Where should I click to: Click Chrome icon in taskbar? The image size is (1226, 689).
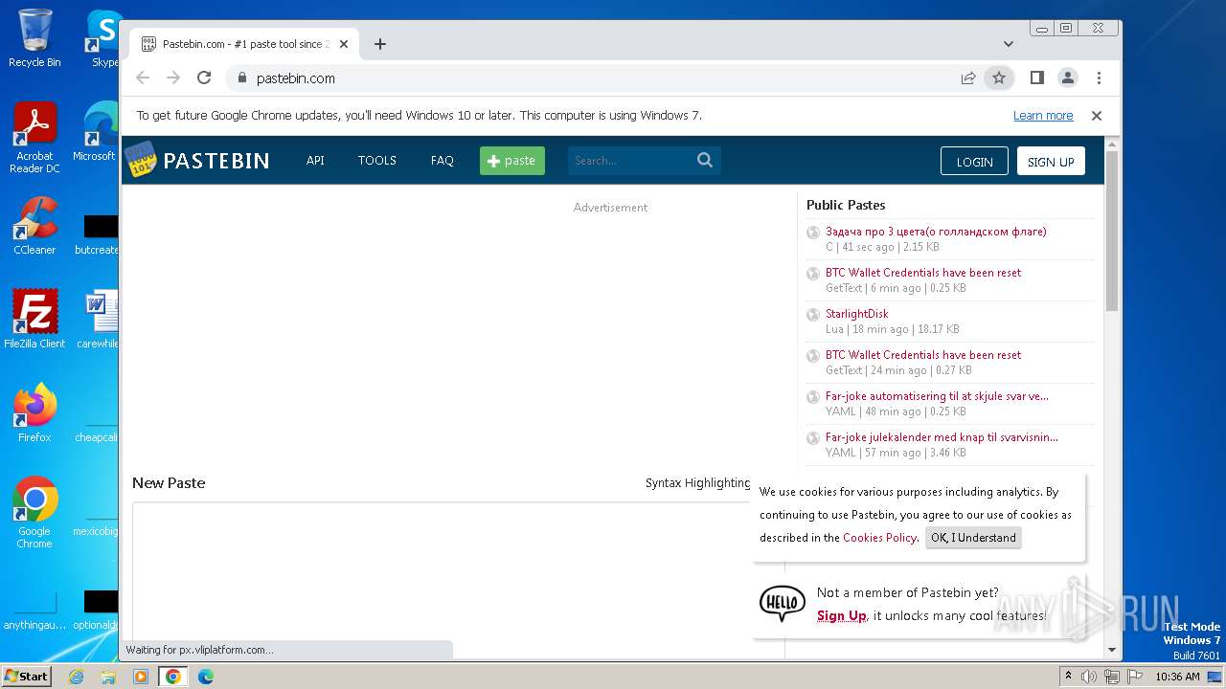pos(173,677)
